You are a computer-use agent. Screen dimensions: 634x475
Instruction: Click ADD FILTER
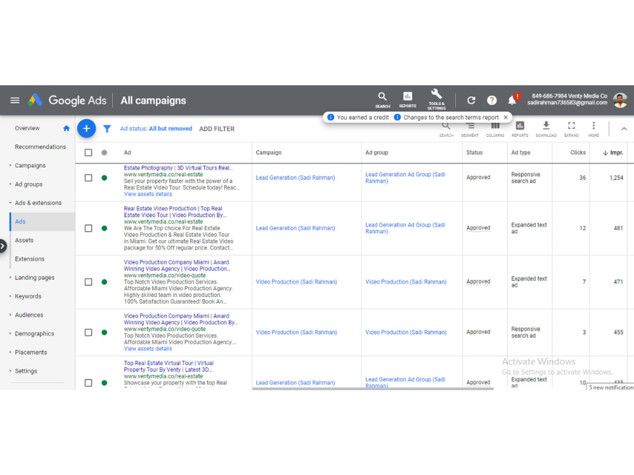tap(217, 129)
